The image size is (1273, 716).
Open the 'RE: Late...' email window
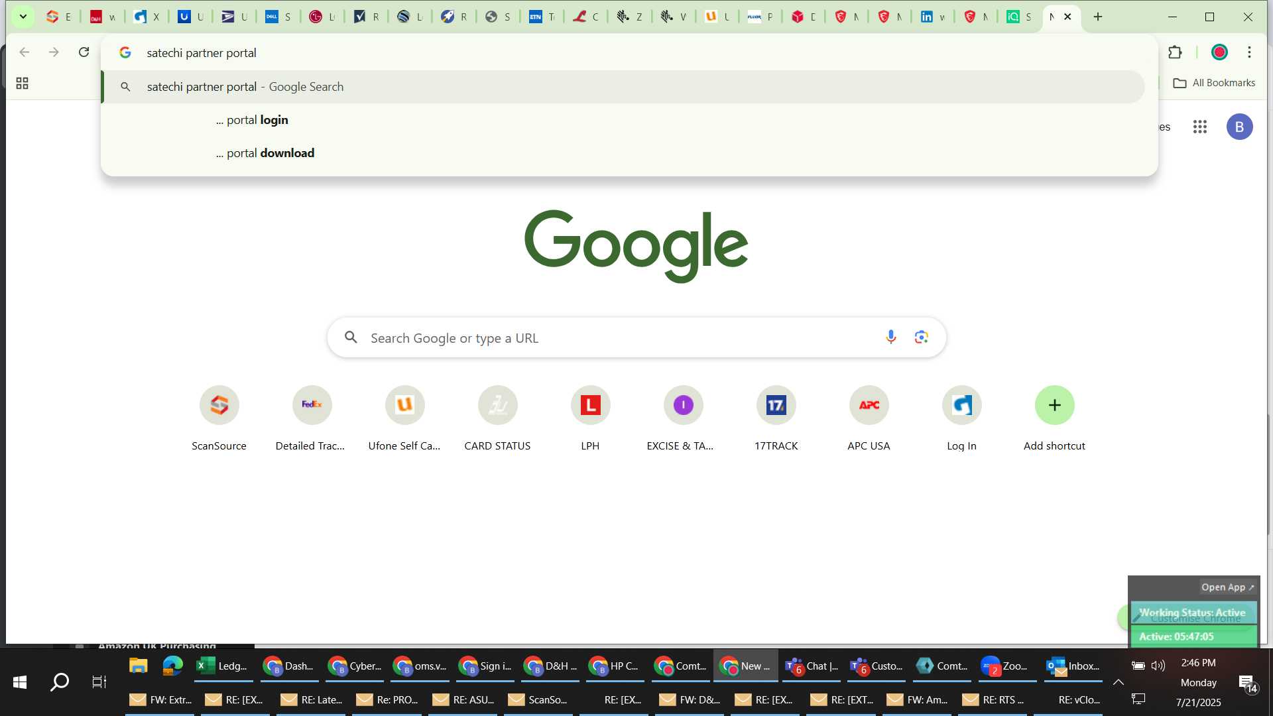(x=311, y=700)
